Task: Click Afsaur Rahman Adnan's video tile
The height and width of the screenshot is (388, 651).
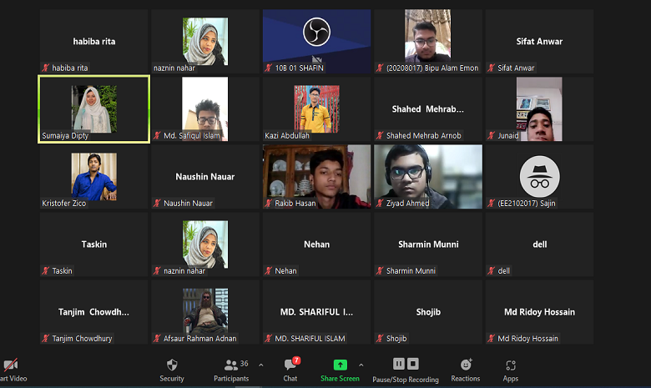Action: tap(205, 312)
